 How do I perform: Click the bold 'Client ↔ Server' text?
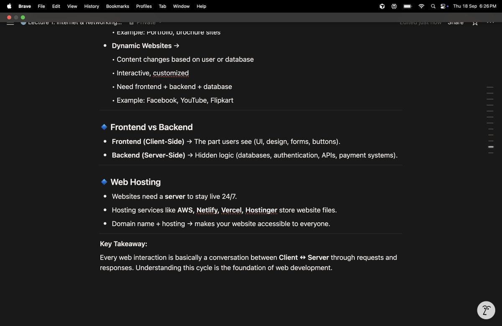pyautogui.click(x=304, y=257)
